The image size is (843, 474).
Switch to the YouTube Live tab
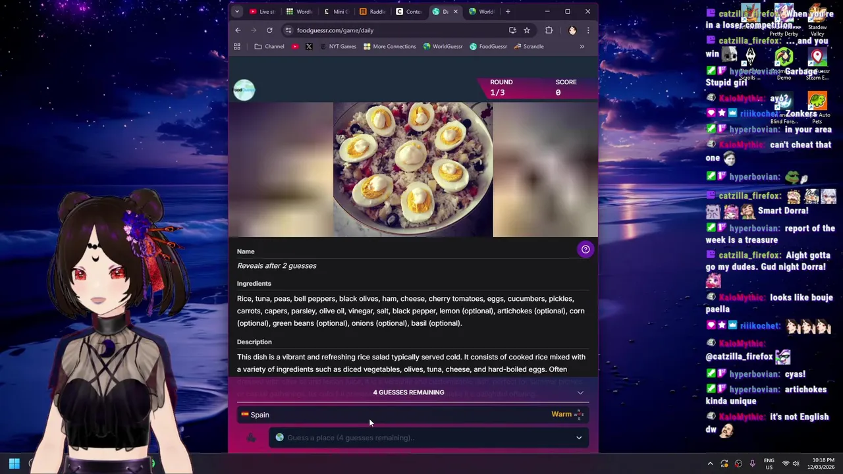pos(261,11)
